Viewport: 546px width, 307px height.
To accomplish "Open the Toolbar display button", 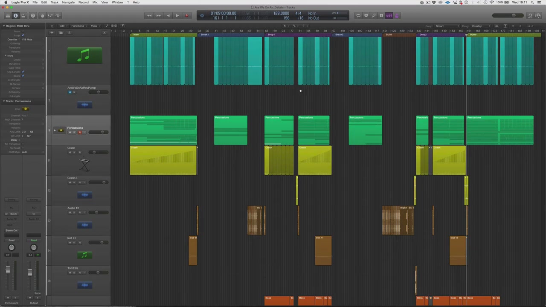I will [23, 16].
